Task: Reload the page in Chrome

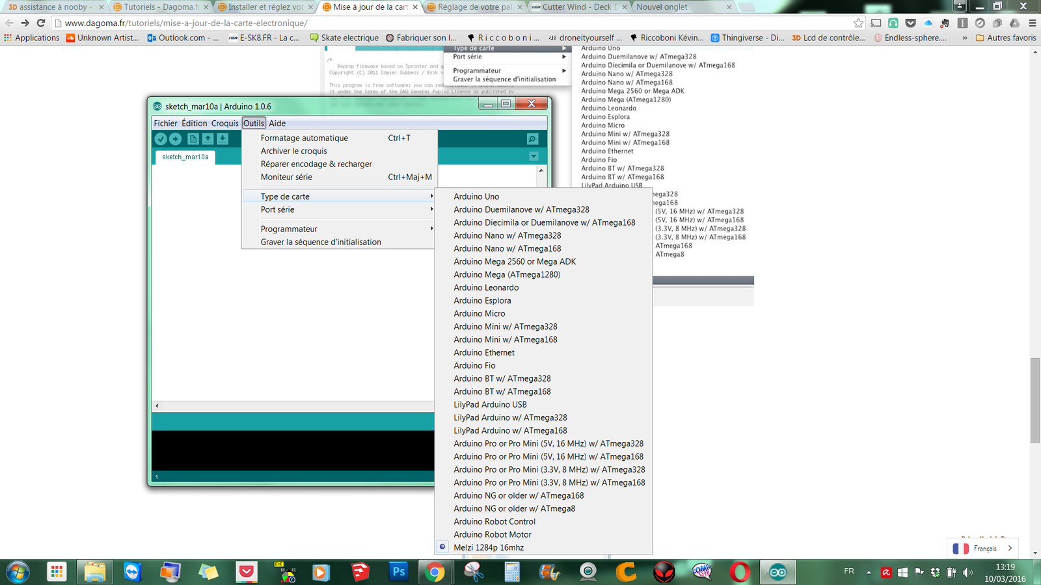Action: [x=40, y=23]
